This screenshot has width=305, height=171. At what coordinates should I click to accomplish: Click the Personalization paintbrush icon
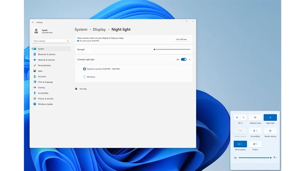35,65
